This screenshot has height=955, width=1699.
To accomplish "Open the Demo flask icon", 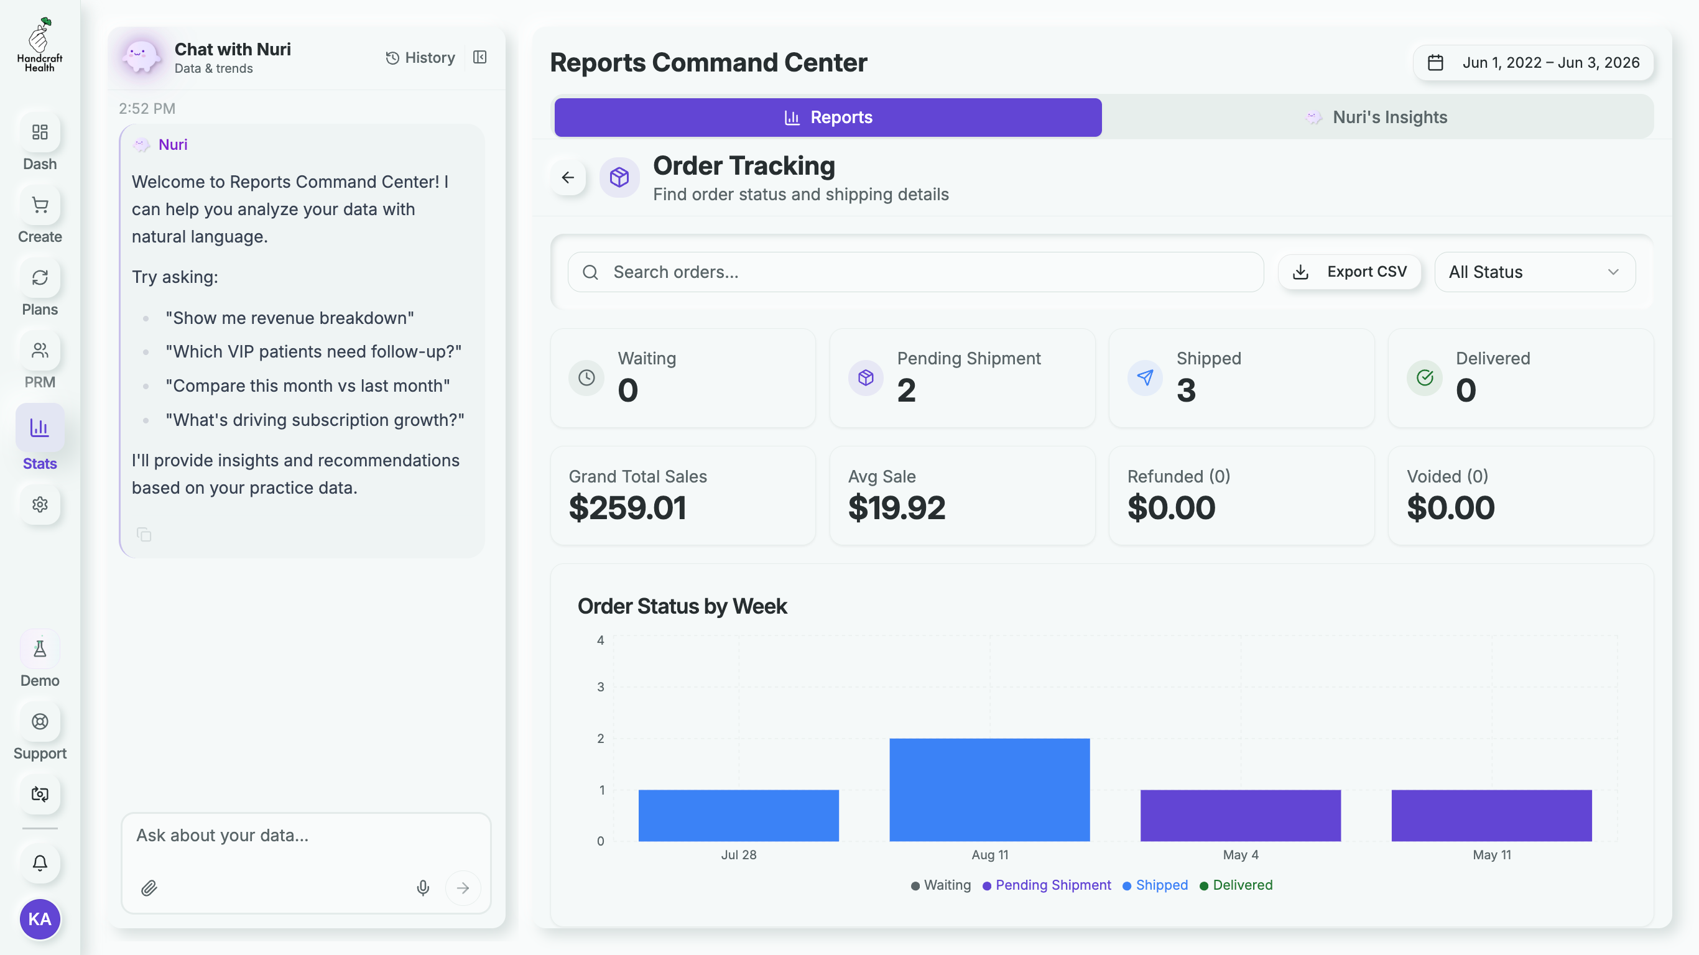I will click(40, 650).
